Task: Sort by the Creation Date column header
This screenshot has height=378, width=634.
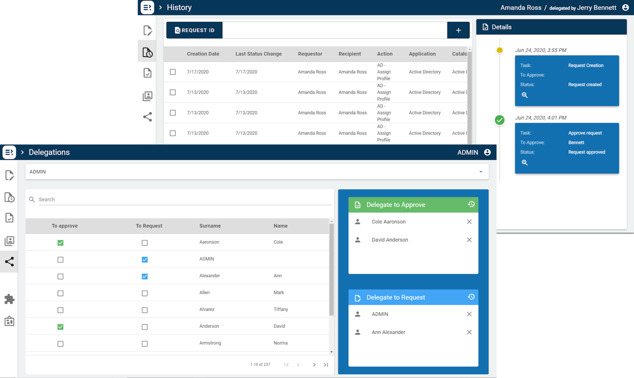Action: point(203,54)
